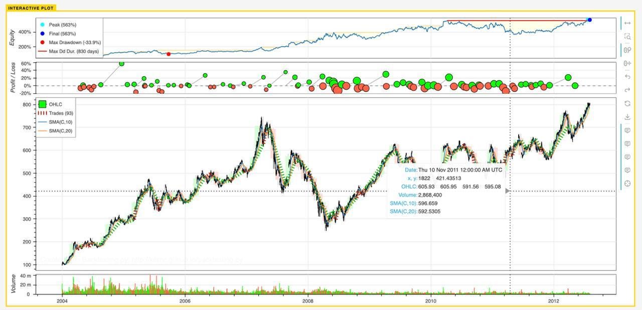Select the box zoom tool

627,37
